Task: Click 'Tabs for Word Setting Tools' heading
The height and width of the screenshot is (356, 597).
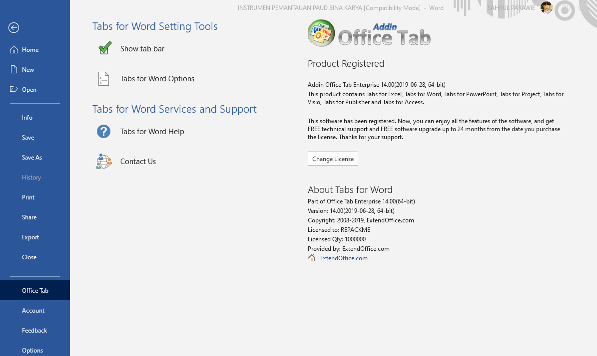Action: 155,26
